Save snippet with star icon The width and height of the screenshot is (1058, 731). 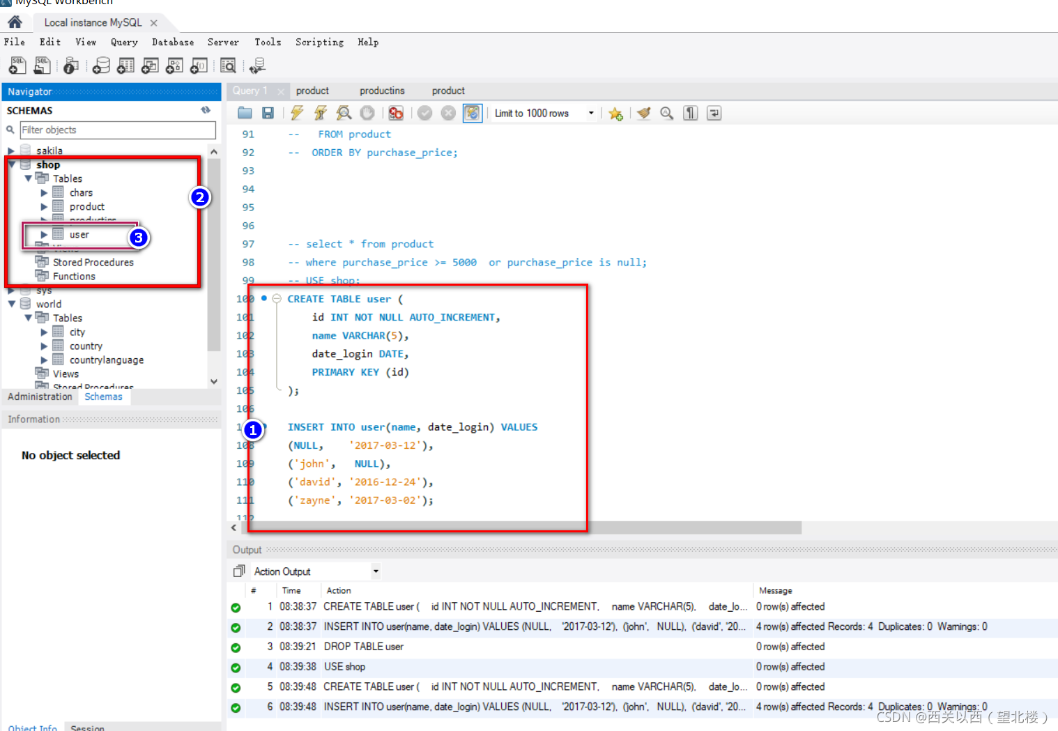click(x=615, y=114)
